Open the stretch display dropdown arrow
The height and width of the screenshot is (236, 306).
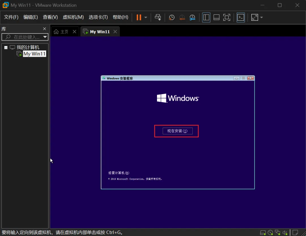[262, 17]
